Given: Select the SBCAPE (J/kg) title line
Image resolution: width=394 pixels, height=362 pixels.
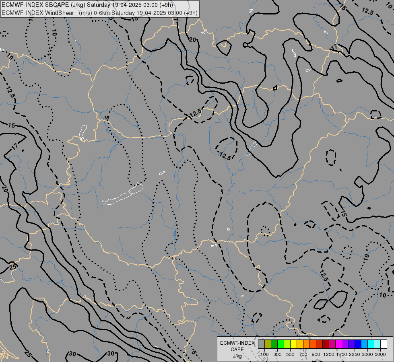Looking at the screenshot, I should pos(87,5).
